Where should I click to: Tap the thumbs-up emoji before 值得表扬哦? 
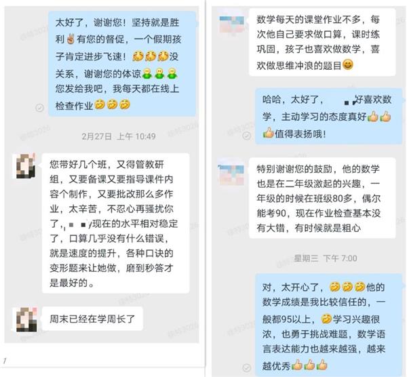(268, 133)
